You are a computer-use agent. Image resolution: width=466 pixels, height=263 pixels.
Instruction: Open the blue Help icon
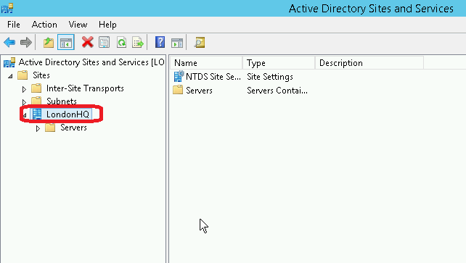click(x=160, y=42)
